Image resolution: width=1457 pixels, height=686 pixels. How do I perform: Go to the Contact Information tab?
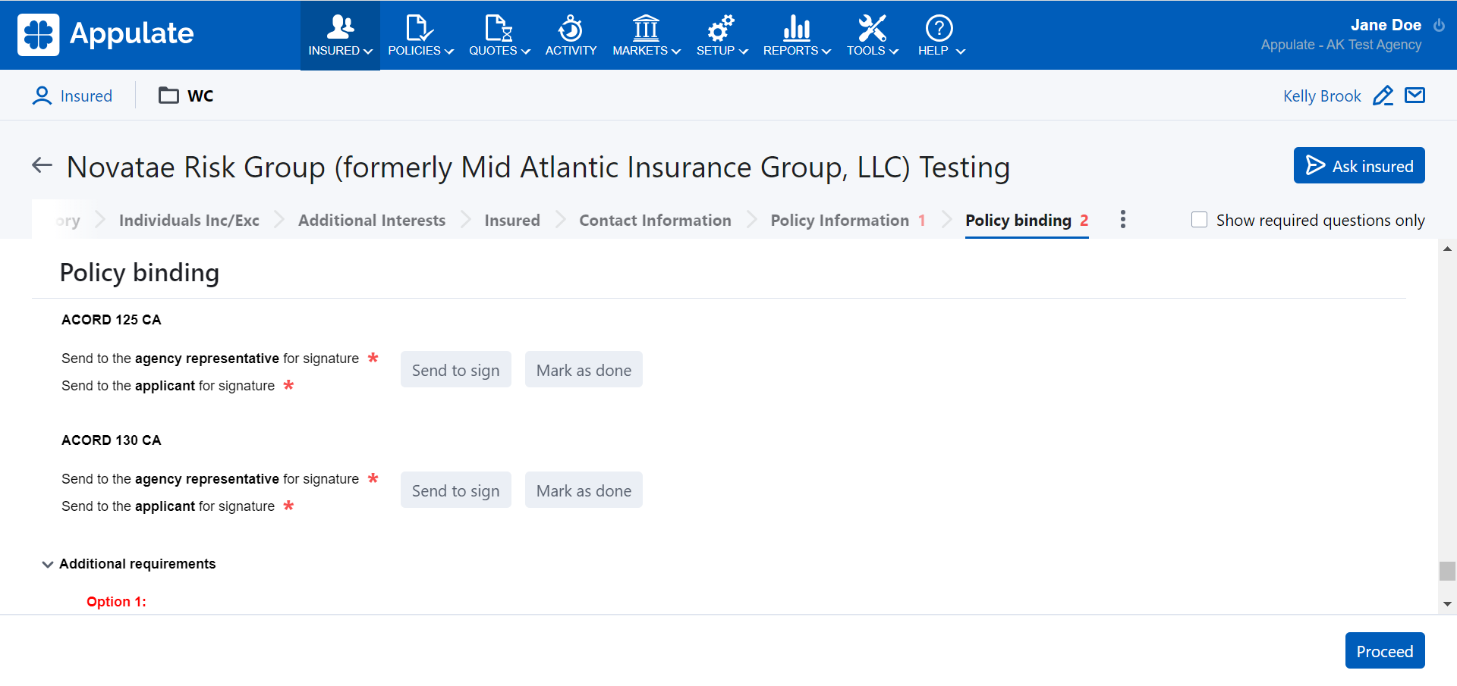(x=655, y=221)
